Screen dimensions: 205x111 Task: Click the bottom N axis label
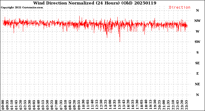(197, 95)
